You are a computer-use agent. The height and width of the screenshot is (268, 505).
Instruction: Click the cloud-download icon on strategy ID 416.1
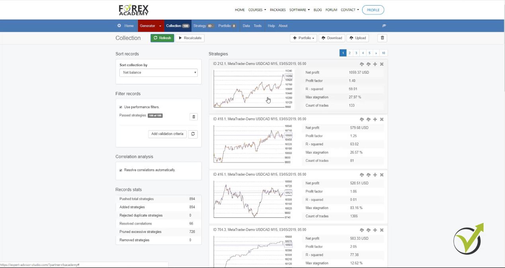362,175
